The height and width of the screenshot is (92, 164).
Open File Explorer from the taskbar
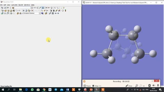(20, 90)
